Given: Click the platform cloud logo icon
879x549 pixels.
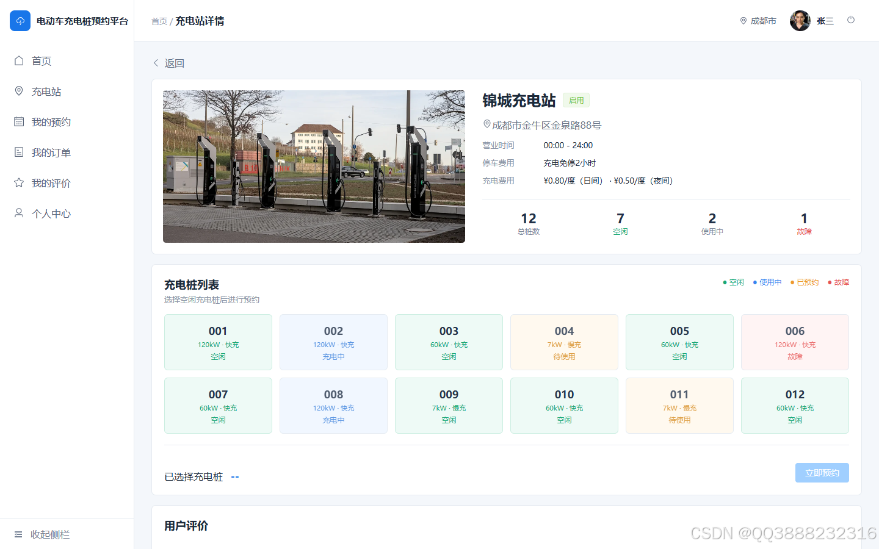Looking at the screenshot, I should 20,21.
